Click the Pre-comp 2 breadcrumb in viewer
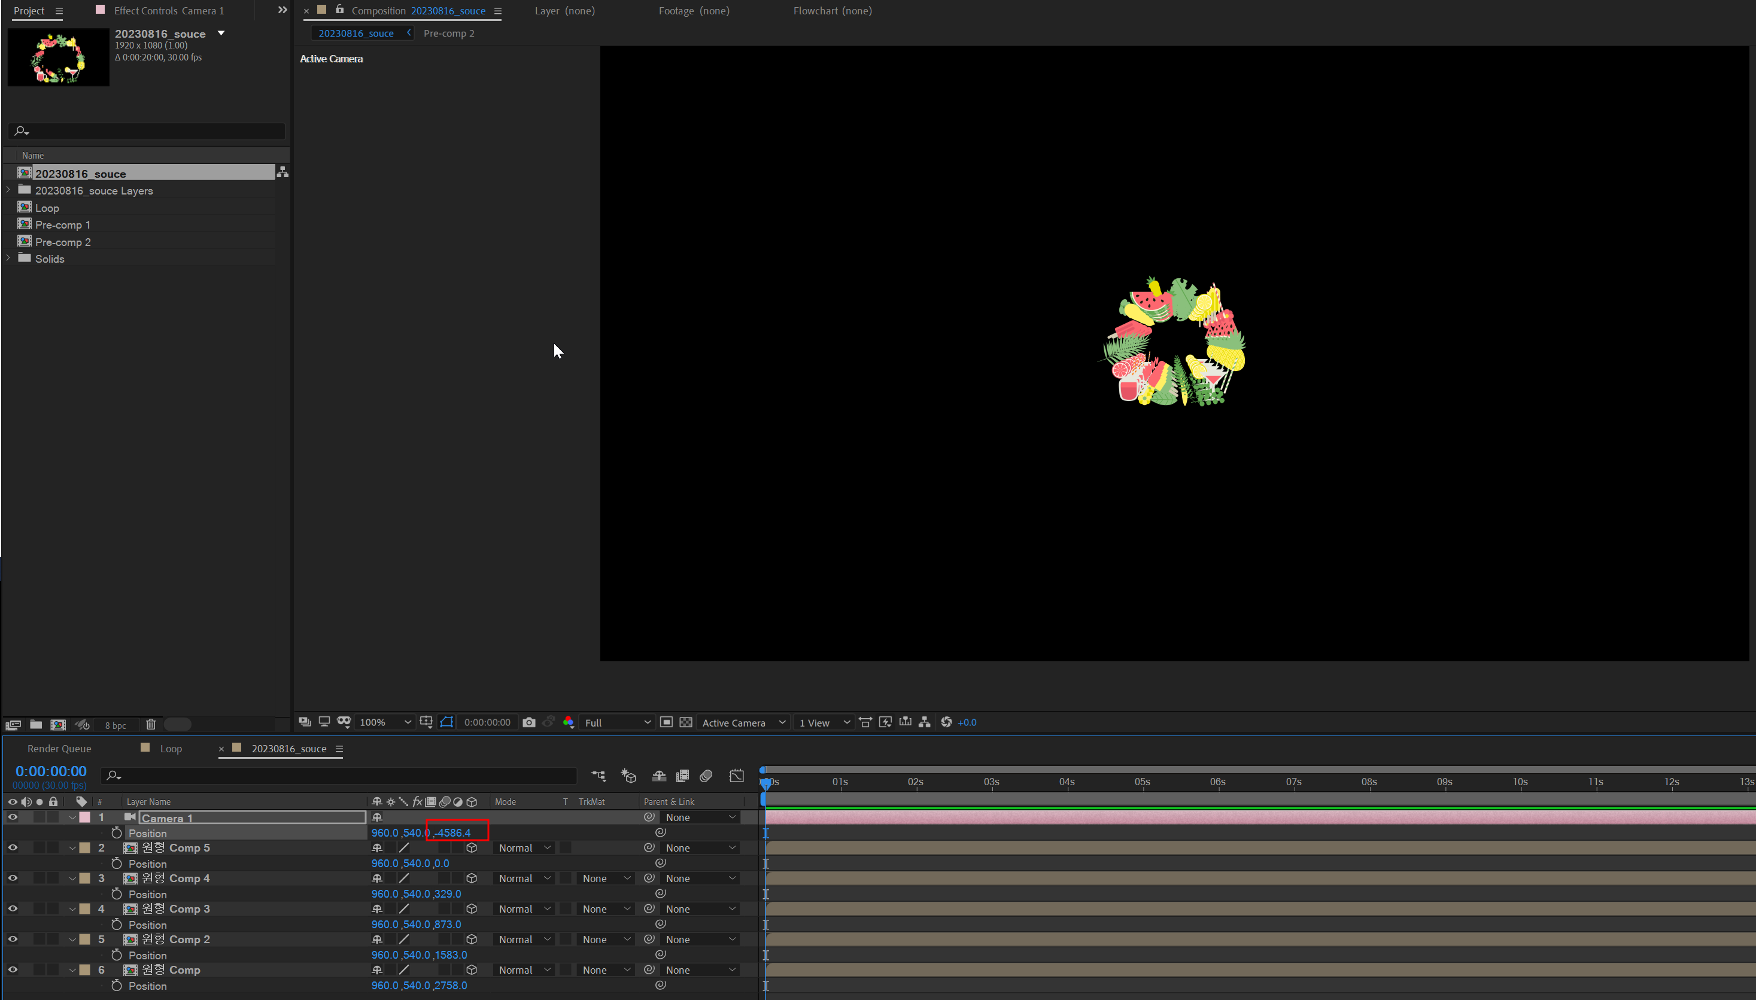1756x1000 pixels. click(448, 33)
